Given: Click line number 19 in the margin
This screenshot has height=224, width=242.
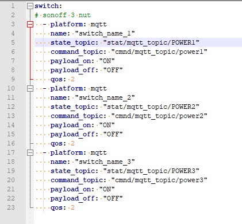Looking at the screenshot, I should coord(11,171).
